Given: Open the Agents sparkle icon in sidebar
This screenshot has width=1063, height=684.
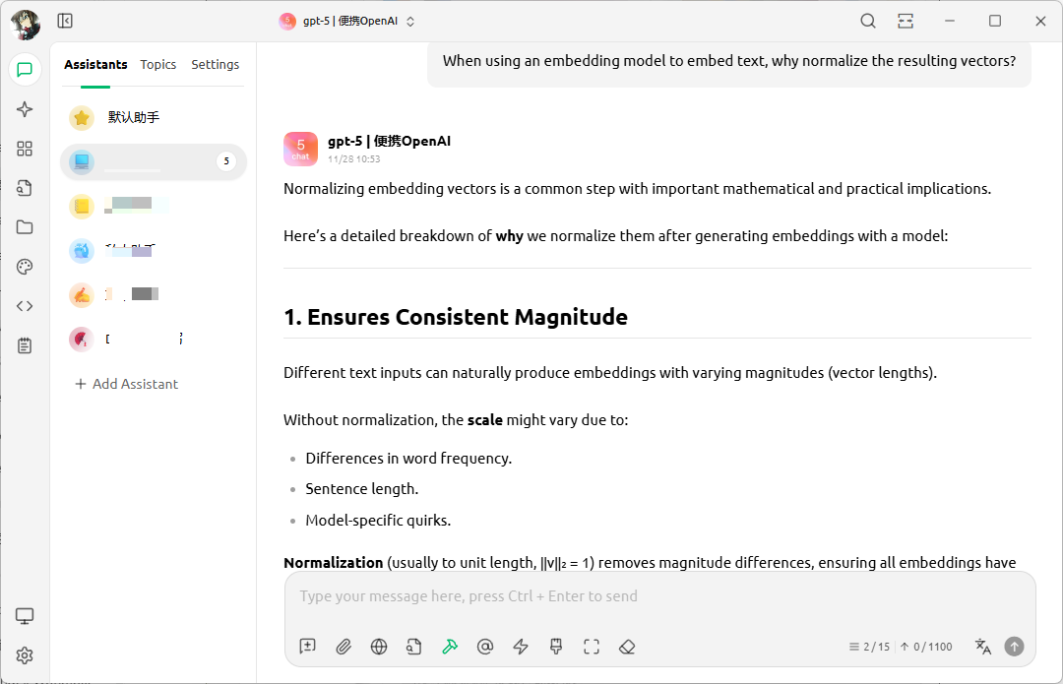Looking at the screenshot, I should (25, 109).
